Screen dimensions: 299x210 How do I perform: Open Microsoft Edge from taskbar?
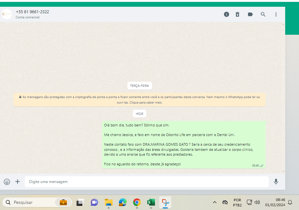click(122, 202)
